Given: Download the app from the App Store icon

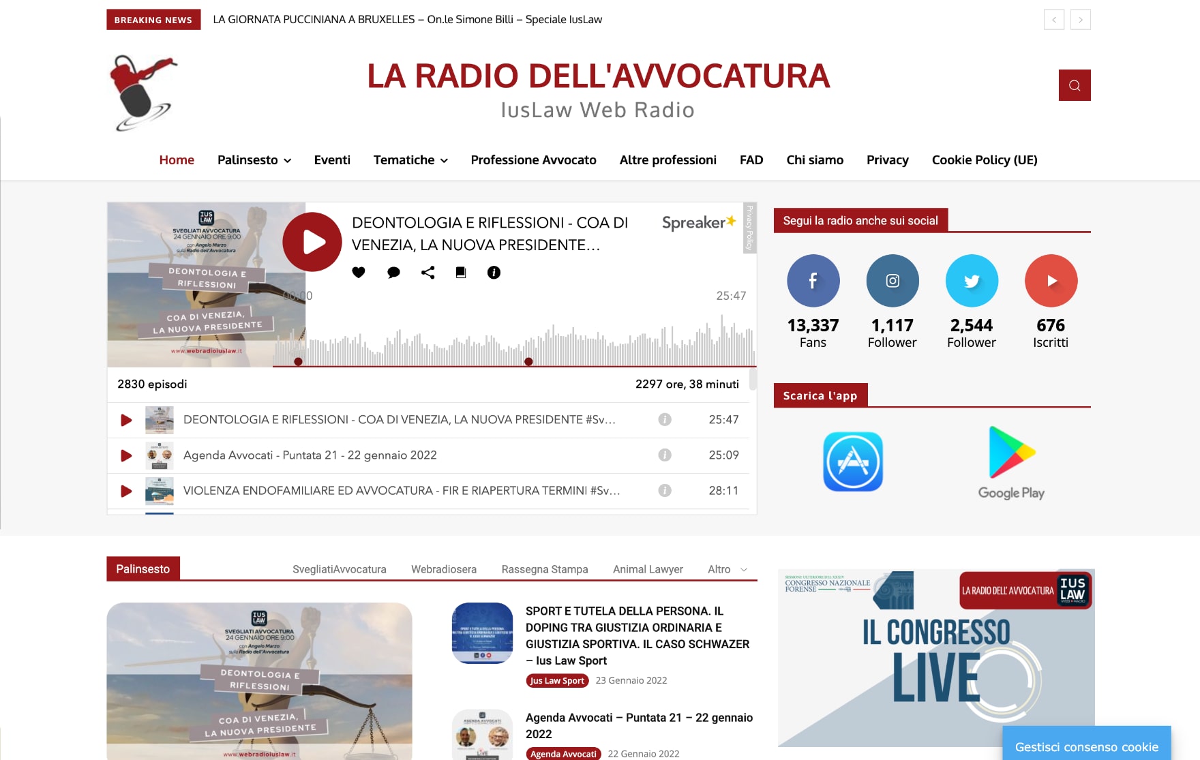Looking at the screenshot, I should 853,461.
